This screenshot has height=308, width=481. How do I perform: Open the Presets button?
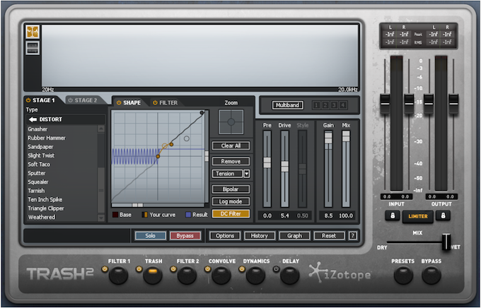point(403,275)
